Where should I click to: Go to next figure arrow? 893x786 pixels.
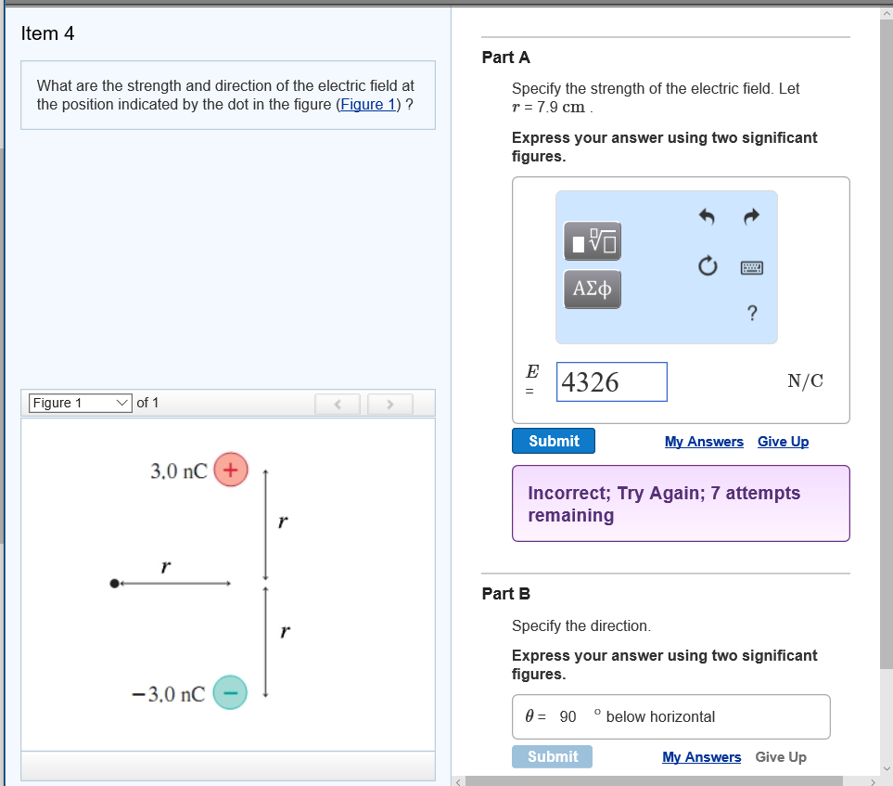(389, 404)
